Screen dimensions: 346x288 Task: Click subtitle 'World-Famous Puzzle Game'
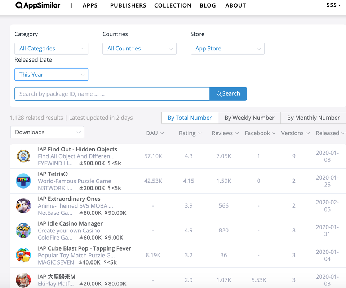point(75,181)
